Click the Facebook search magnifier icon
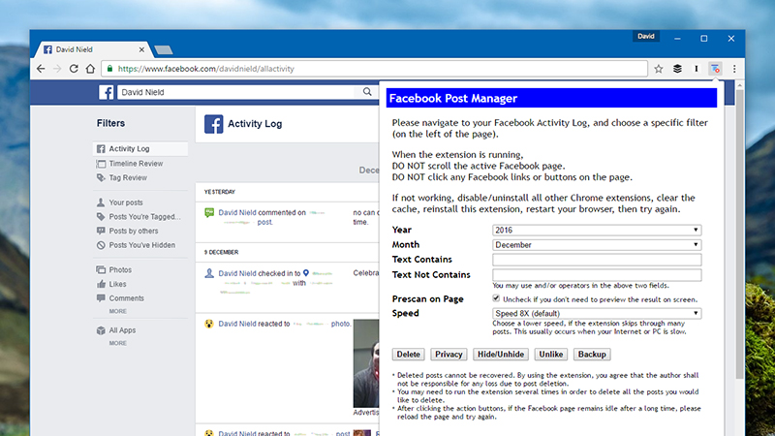The height and width of the screenshot is (436, 775). [x=367, y=91]
